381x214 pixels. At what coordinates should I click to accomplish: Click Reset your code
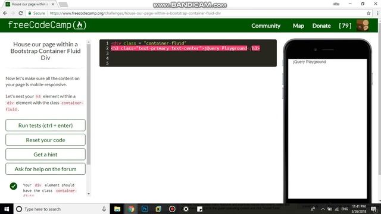click(45, 140)
